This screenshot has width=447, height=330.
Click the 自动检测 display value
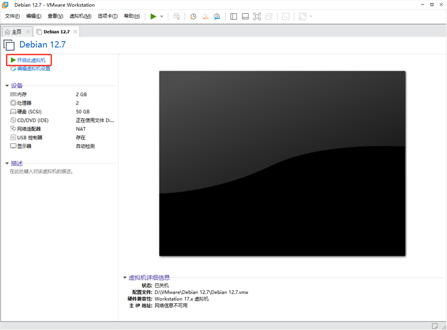(x=85, y=146)
